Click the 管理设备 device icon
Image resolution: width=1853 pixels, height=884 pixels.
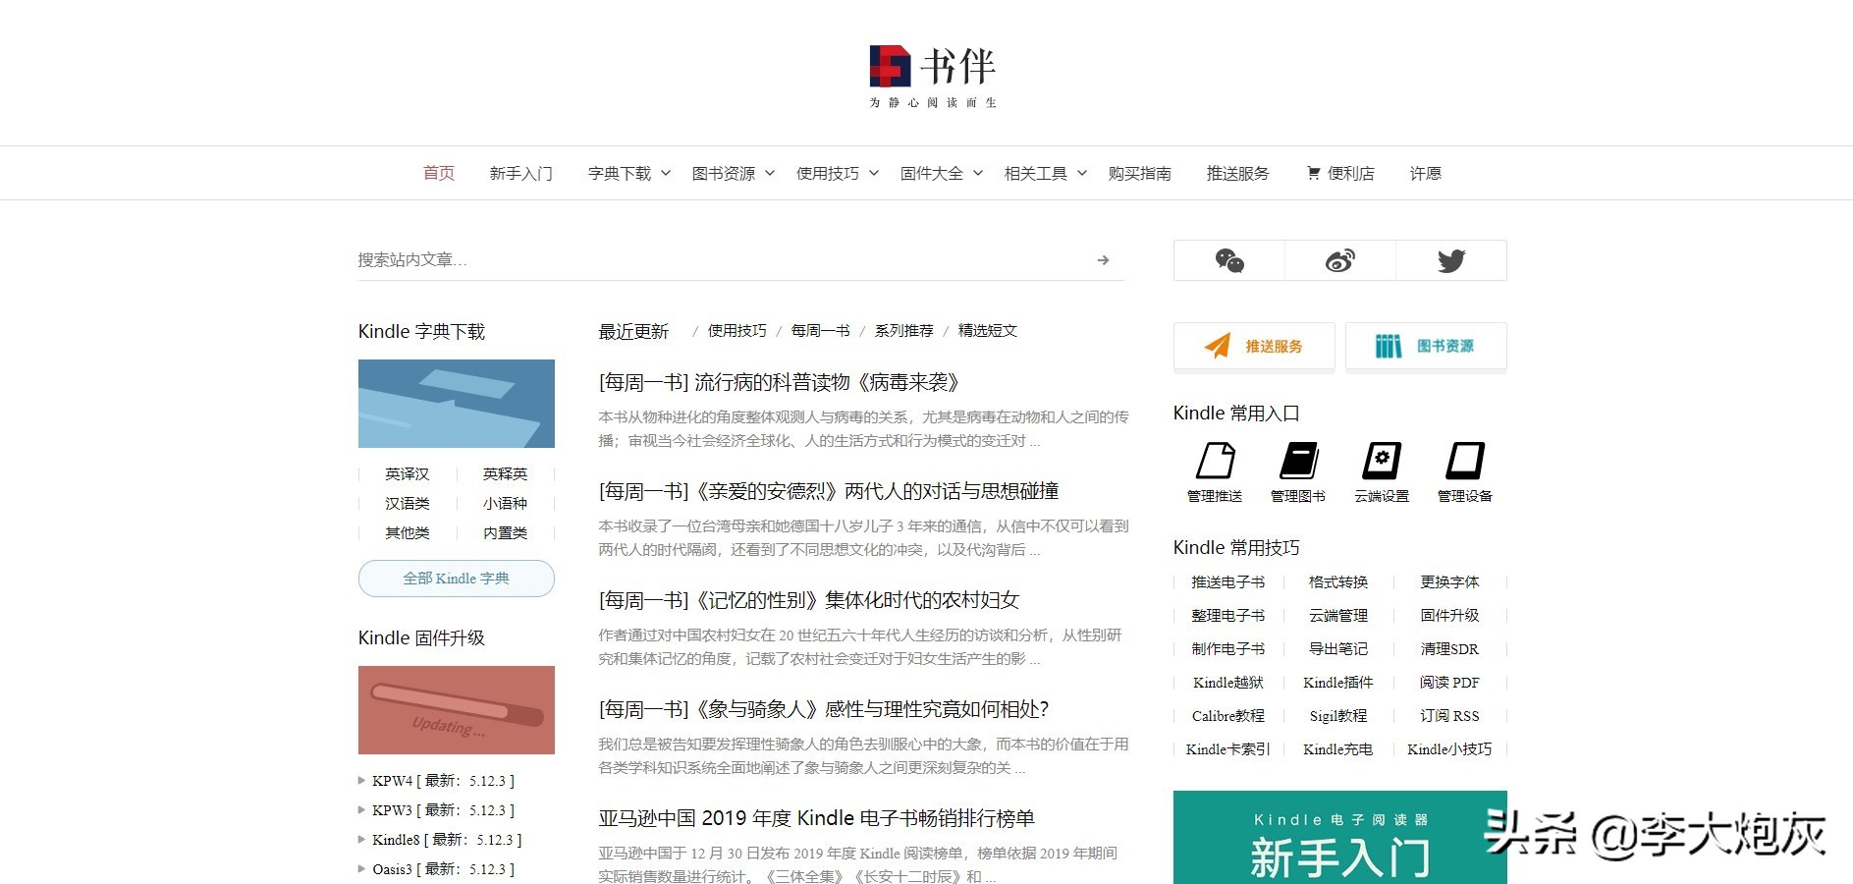pyautogui.click(x=1465, y=461)
